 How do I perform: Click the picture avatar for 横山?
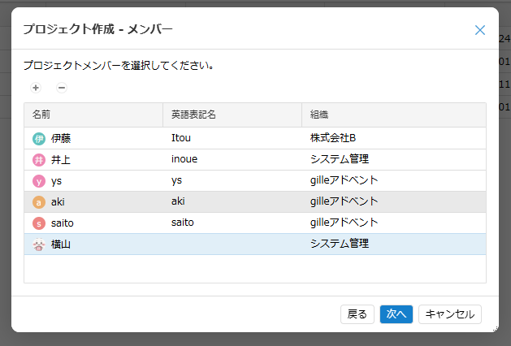coord(39,244)
